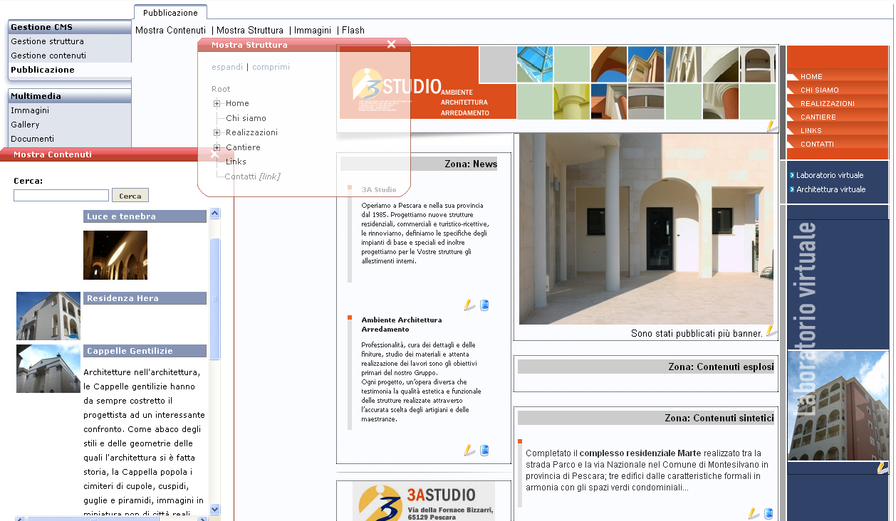The height and width of the screenshot is (521, 896).
Task: Click the Zona: News header
Action: click(x=419, y=164)
